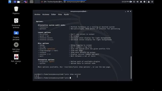Click the circular power manager tray icon

click(145, 2)
